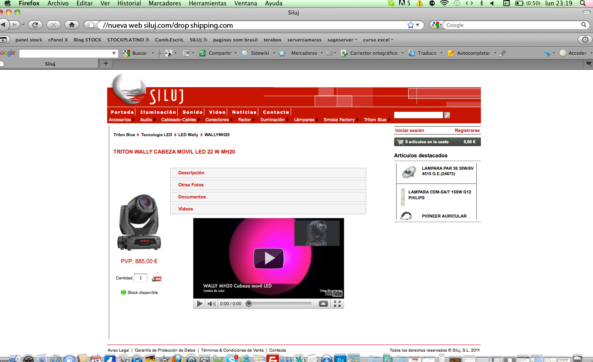Open the Historial menu
Image resolution: width=593 pixels, height=362 pixels.
(129, 3)
